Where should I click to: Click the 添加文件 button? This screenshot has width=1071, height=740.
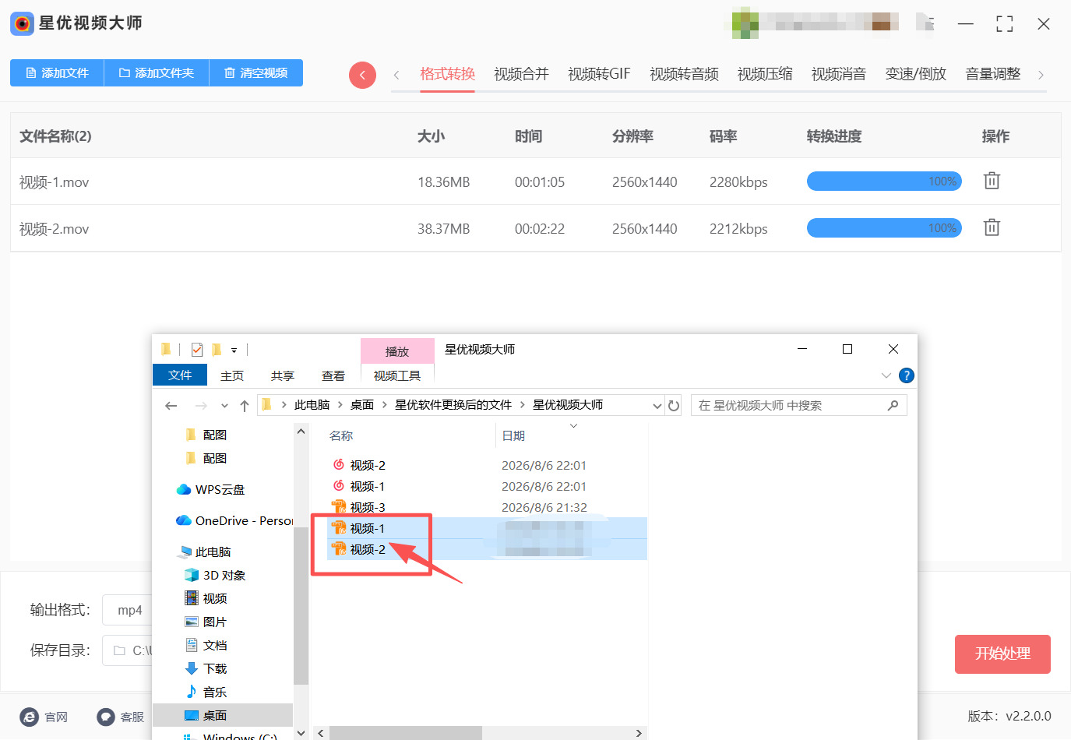57,72
